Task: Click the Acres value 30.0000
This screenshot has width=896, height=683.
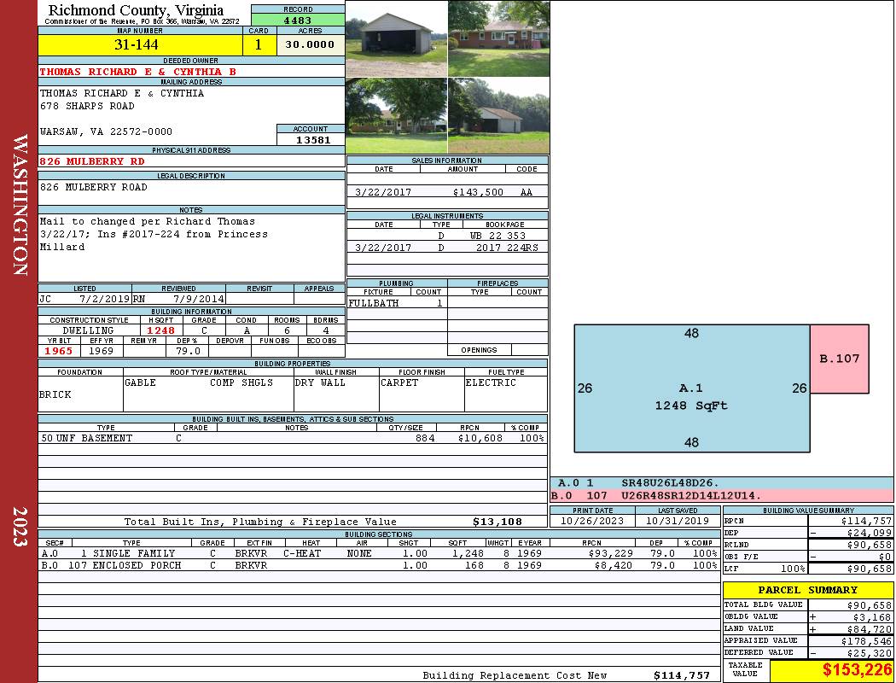Action: coord(310,45)
